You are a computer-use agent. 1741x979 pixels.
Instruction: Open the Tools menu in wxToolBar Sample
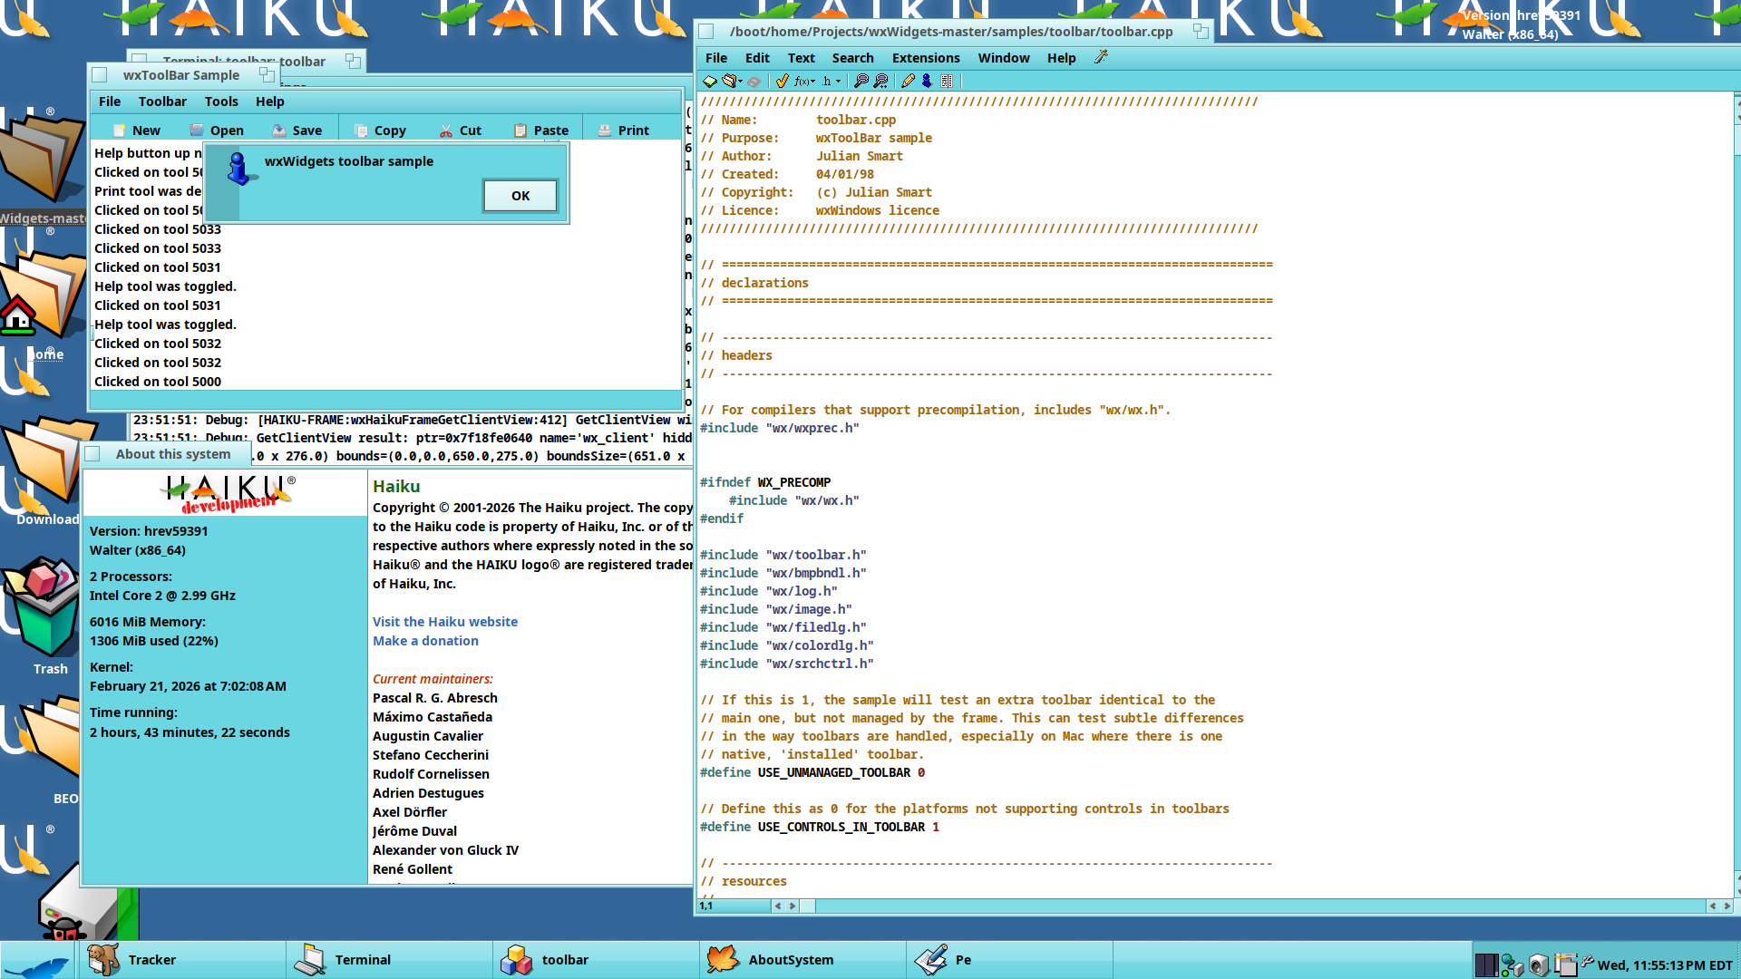221,102
